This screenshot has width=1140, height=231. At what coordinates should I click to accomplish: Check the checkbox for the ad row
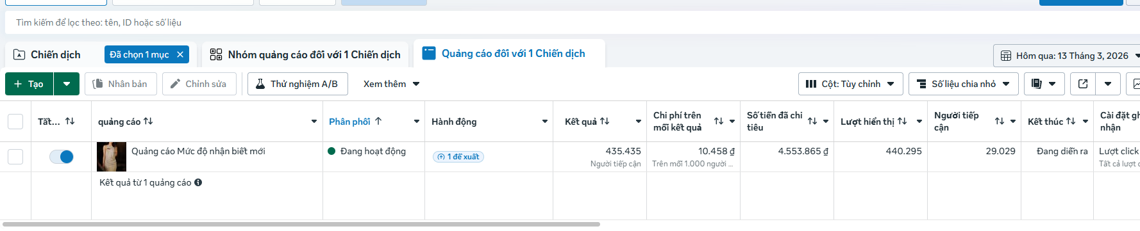15,157
